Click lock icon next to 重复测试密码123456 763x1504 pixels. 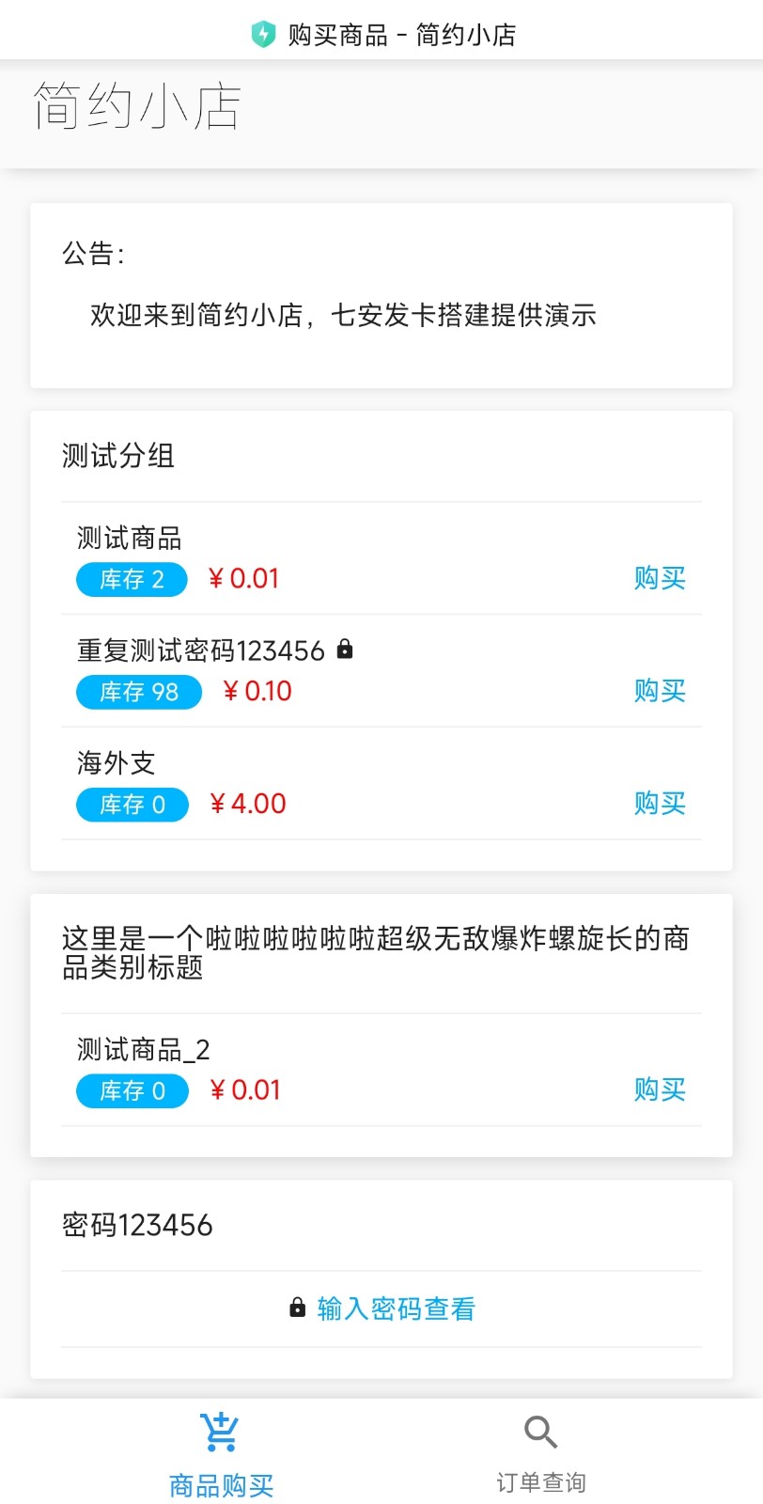click(345, 649)
